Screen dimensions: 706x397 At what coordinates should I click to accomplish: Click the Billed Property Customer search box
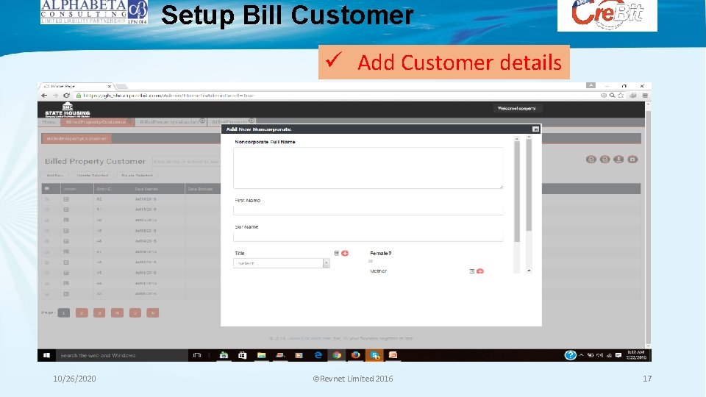(x=186, y=161)
